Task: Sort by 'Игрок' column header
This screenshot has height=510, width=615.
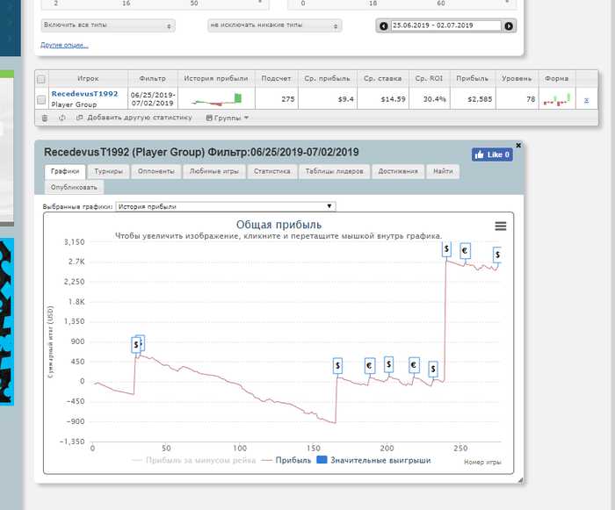Action: point(88,78)
